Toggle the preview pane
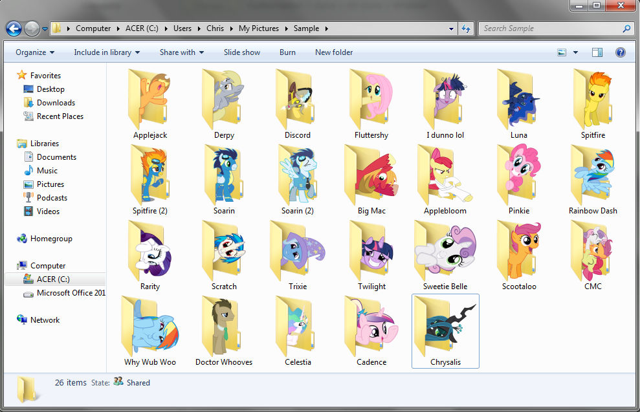 (x=597, y=52)
